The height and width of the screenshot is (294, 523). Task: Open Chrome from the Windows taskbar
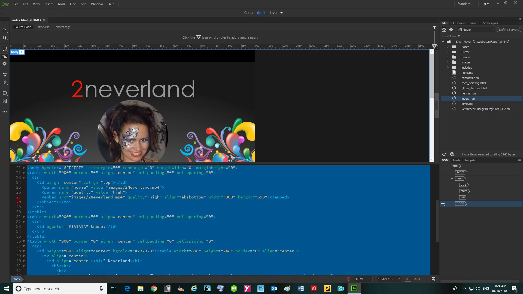click(154, 289)
